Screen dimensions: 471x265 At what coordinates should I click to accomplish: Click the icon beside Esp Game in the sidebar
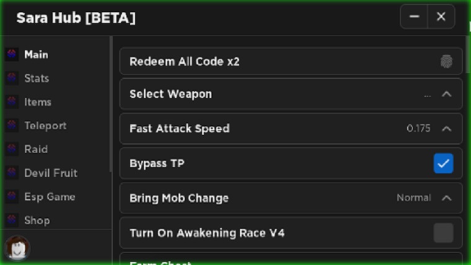(x=12, y=197)
